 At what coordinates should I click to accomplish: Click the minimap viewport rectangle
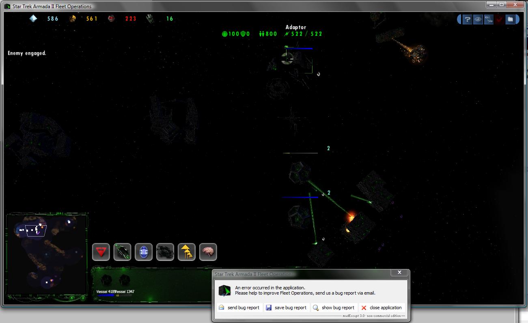coord(36,230)
